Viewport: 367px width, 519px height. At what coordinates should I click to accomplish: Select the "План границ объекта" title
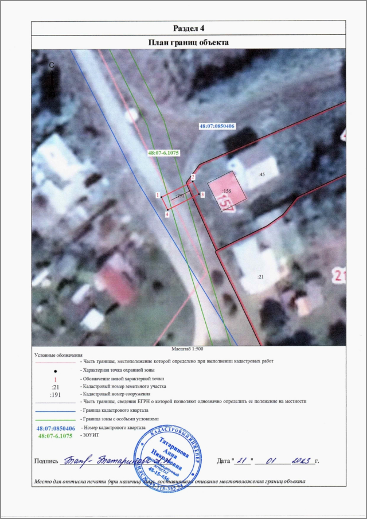188,42
